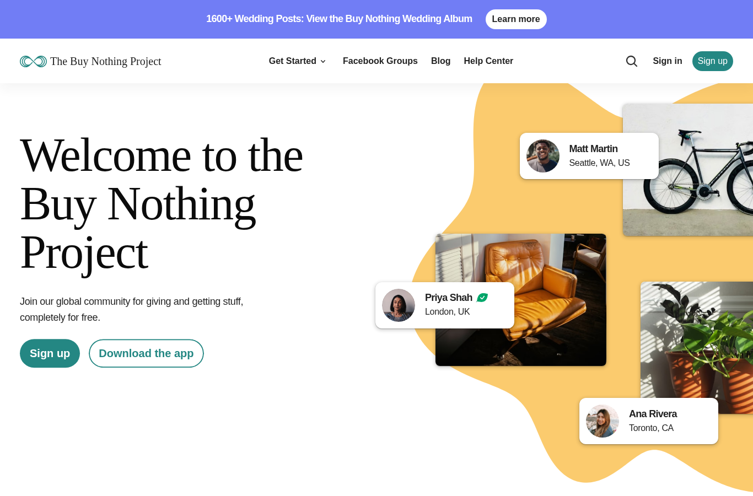Go to the Blog page
The width and height of the screenshot is (753, 496).
tap(440, 61)
